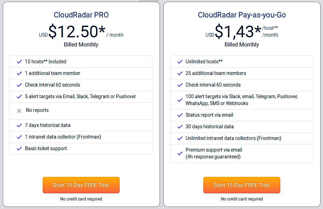Click 'No credit card required' under the PRO plan

(81, 199)
